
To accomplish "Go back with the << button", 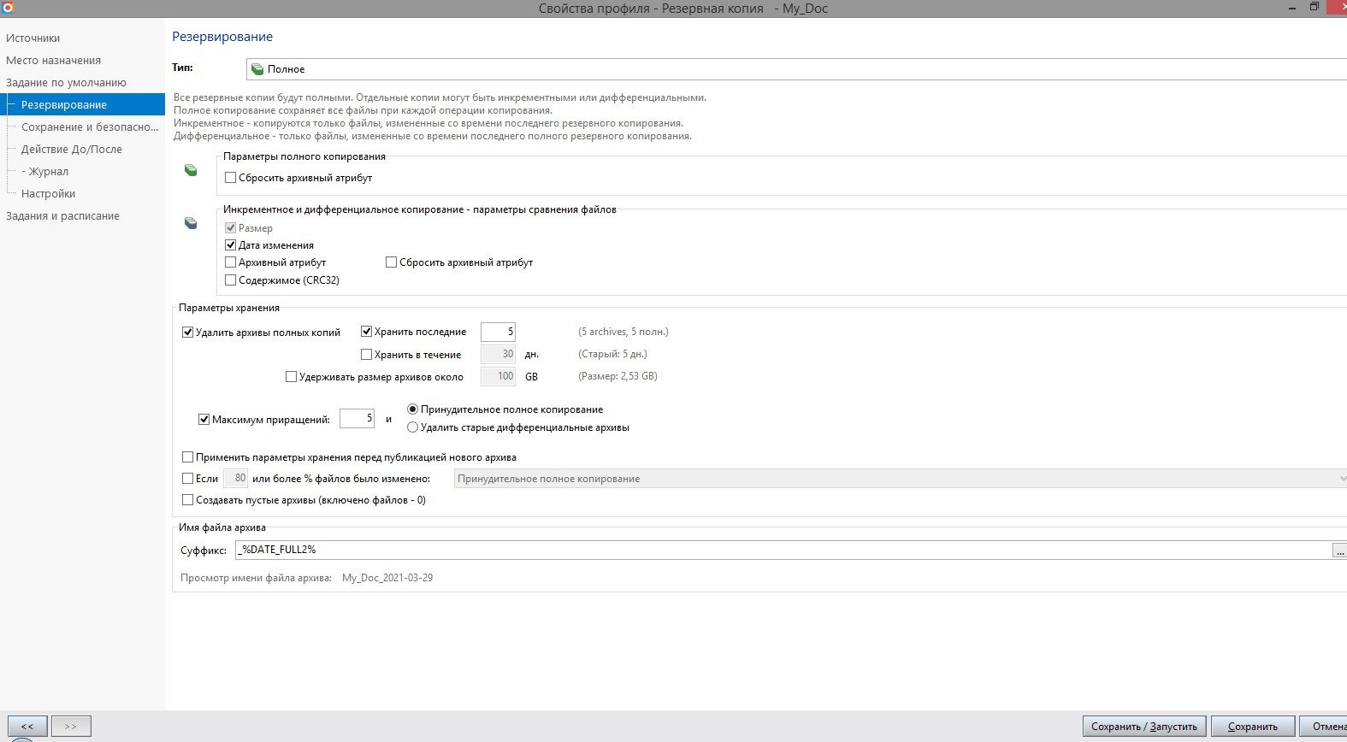I will click(27, 727).
